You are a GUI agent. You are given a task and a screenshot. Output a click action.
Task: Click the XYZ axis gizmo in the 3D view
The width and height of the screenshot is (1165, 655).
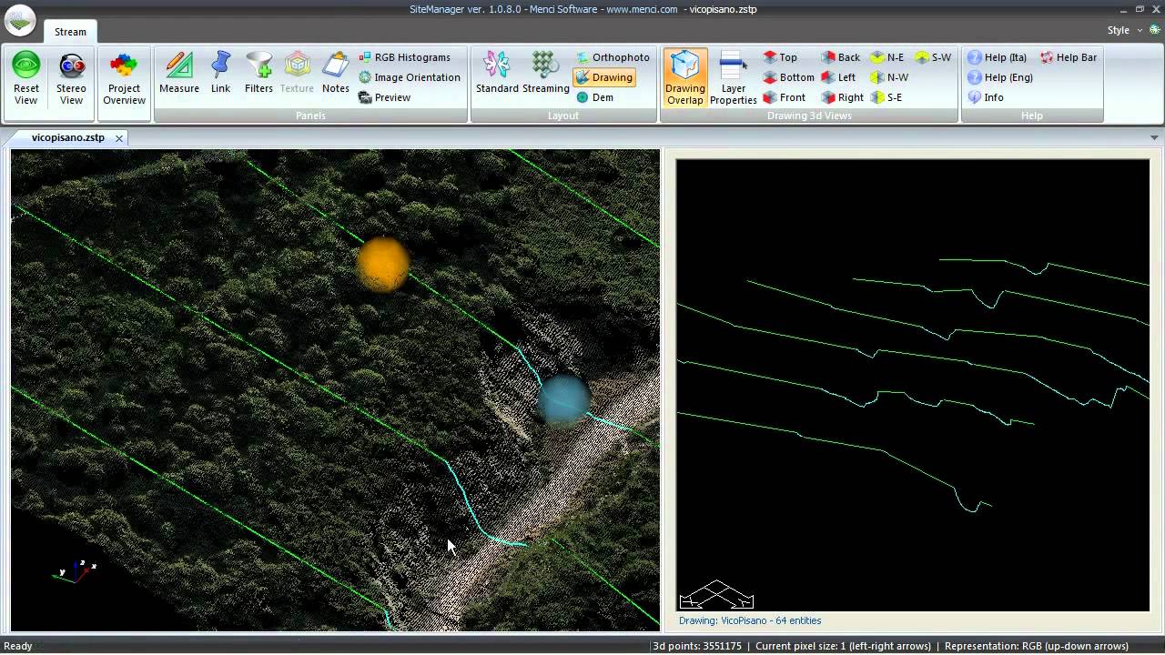click(x=76, y=571)
